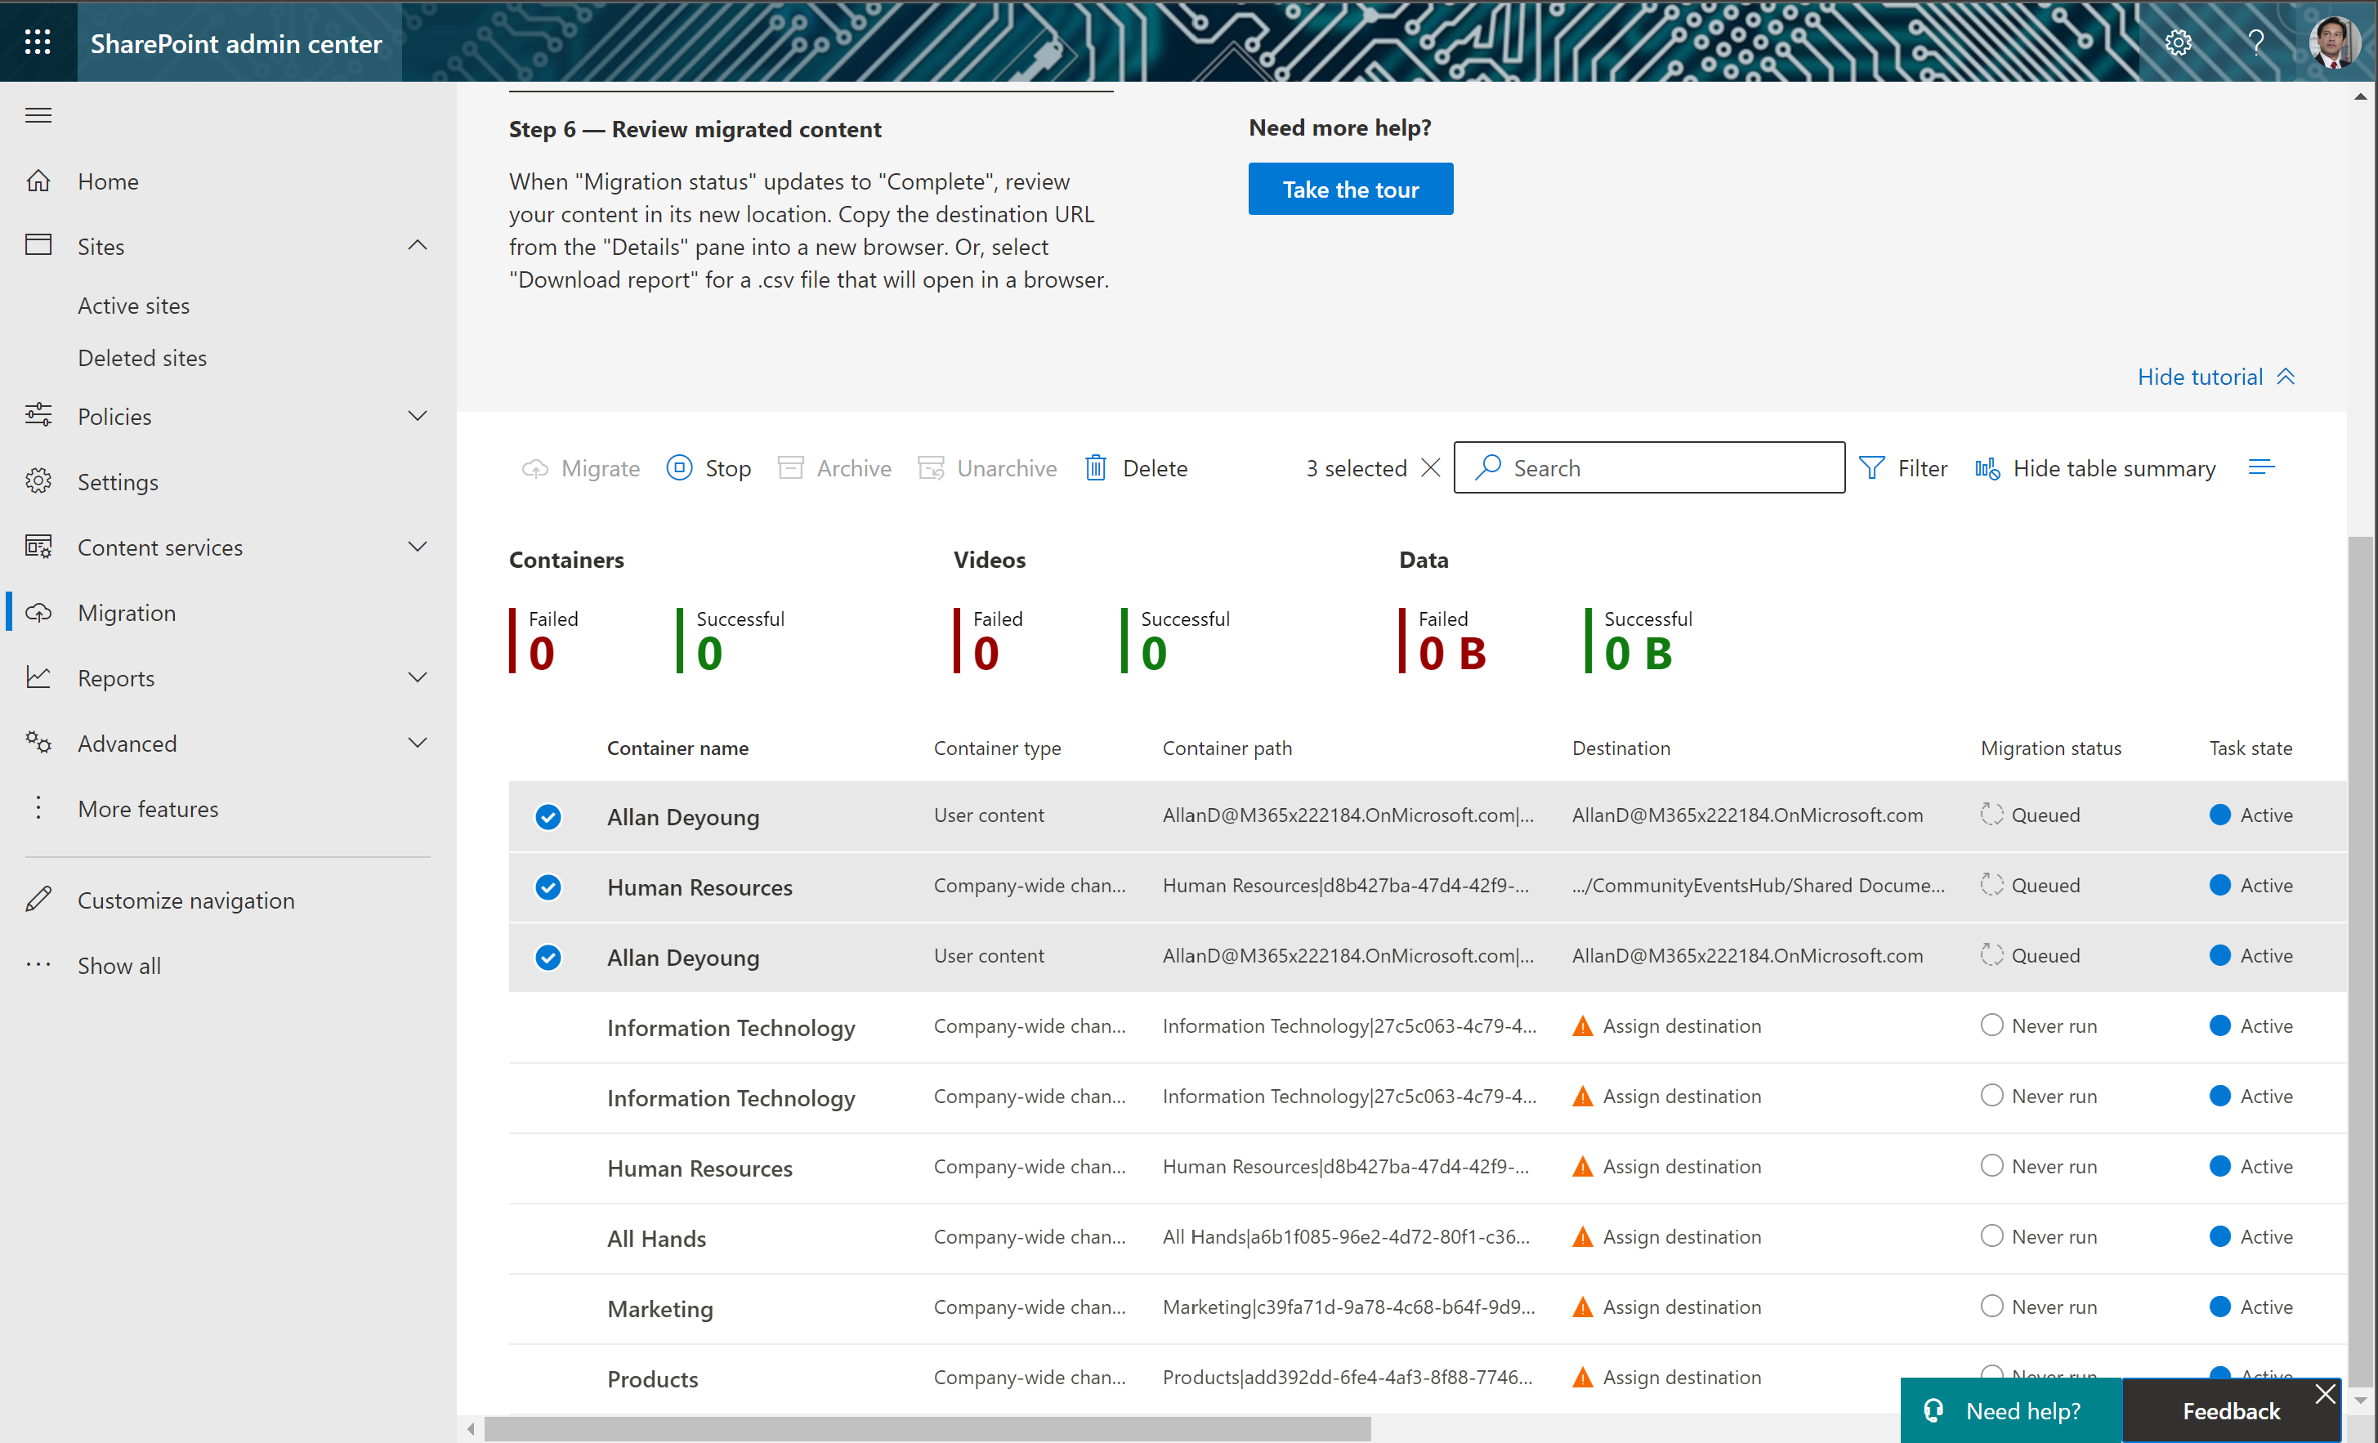Viewport: 2378px width, 1443px height.
Task: Uncheck the third selected Allan Deyoung row
Action: [x=548, y=958]
